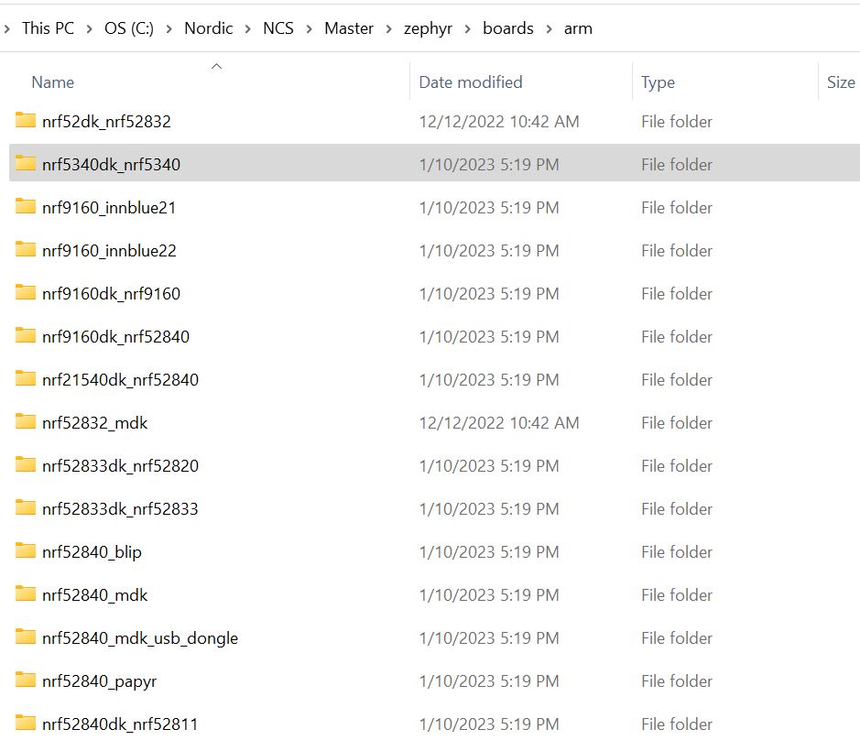
Task: Click the Size column header
Action: click(x=840, y=82)
